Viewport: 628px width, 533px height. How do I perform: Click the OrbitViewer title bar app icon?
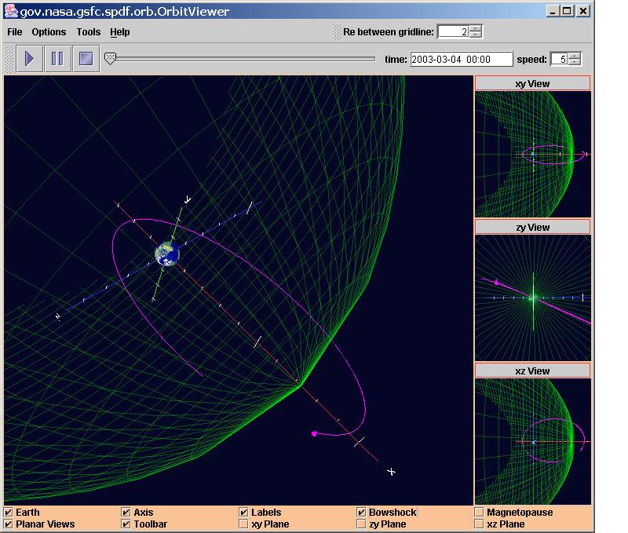pyautogui.click(x=11, y=11)
